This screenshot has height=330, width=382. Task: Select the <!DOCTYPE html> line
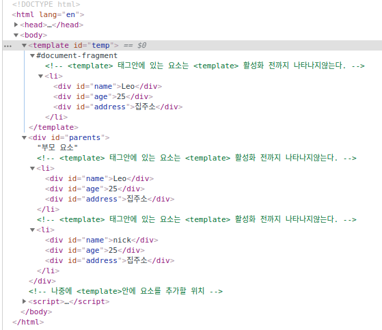46,4
